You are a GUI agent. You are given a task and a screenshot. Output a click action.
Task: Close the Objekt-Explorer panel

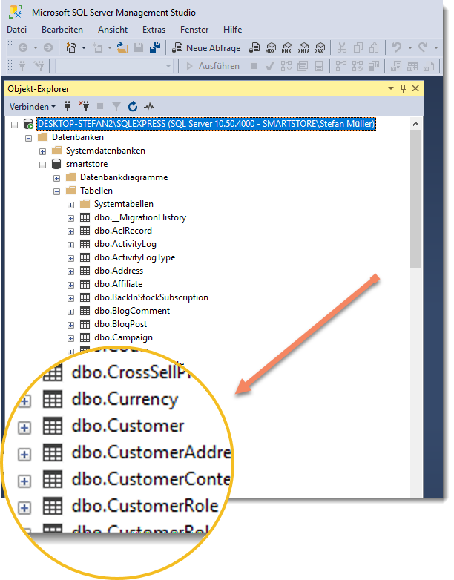415,88
